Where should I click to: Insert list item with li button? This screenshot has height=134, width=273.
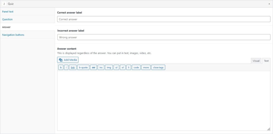pyautogui.click(x=129, y=67)
